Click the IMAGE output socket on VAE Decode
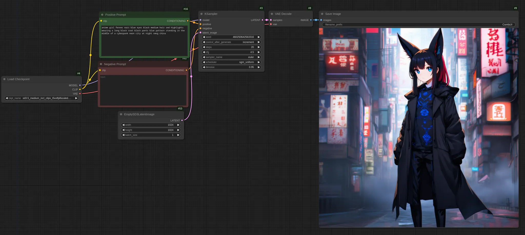Screen dimensions: 525x235 point(311,20)
